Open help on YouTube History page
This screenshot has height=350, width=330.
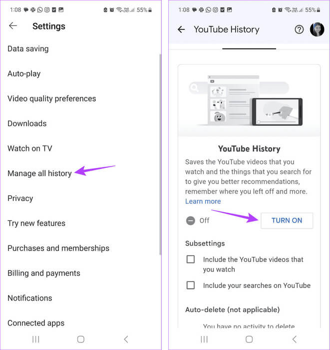point(299,29)
